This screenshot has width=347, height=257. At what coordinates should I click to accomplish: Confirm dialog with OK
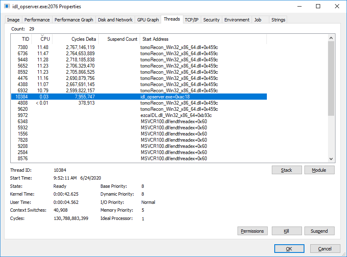pos(289,248)
